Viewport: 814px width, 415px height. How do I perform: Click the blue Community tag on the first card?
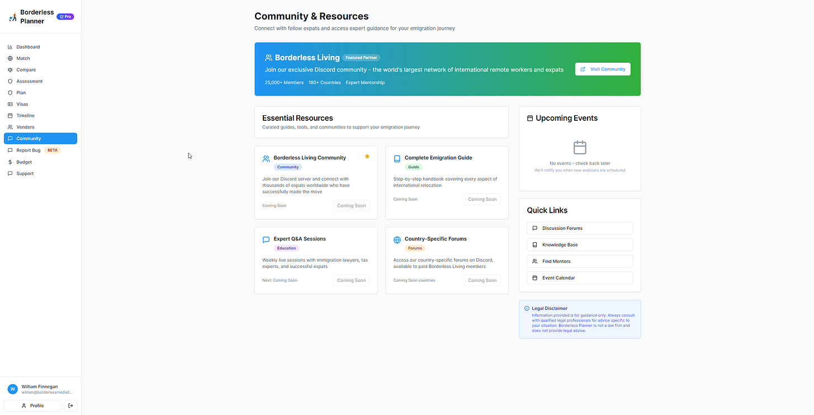pyautogui.click(x=288, y=167)
